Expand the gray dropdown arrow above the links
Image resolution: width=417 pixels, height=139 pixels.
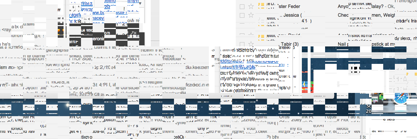[140, 4]
